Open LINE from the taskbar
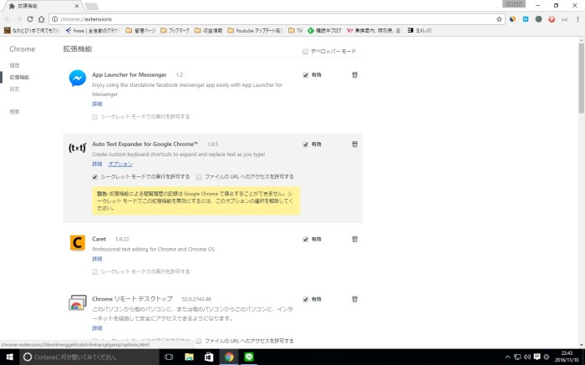 pyautogui.click(x=249, y=357)
